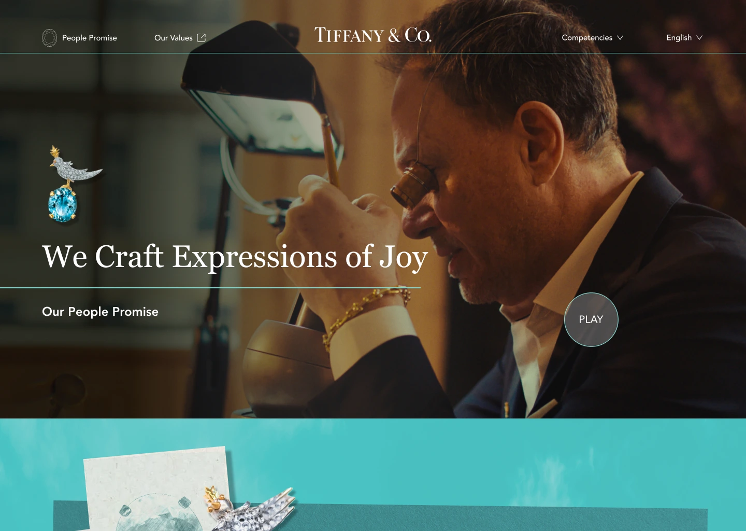Expand the Competencies dropdown
Screen dimensions: 746x531
coord(592,37)
